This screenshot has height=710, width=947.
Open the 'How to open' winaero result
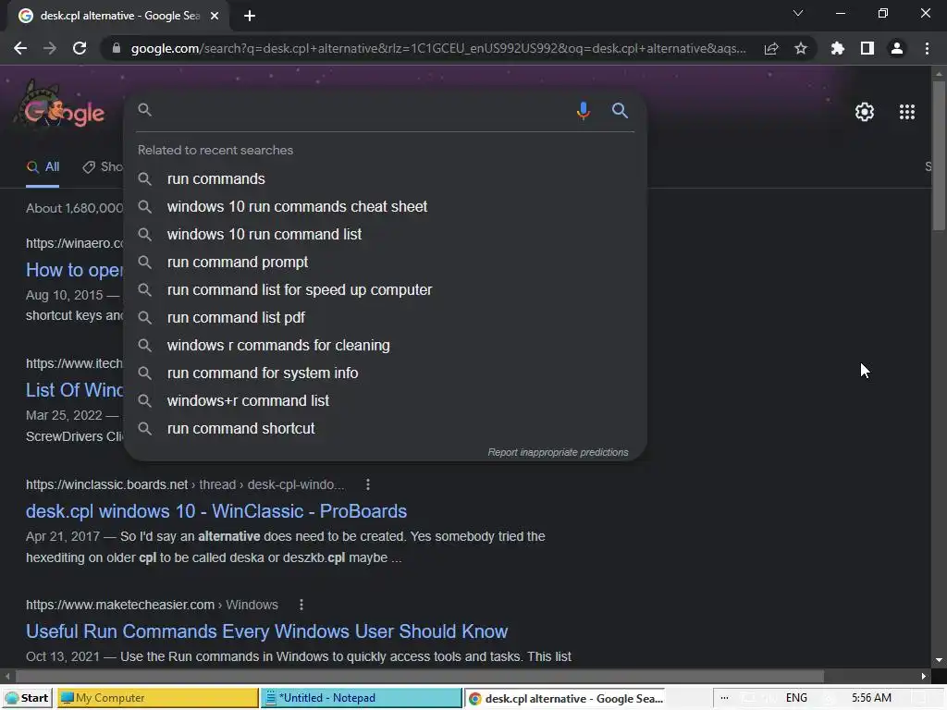click(x=74, y=270)
